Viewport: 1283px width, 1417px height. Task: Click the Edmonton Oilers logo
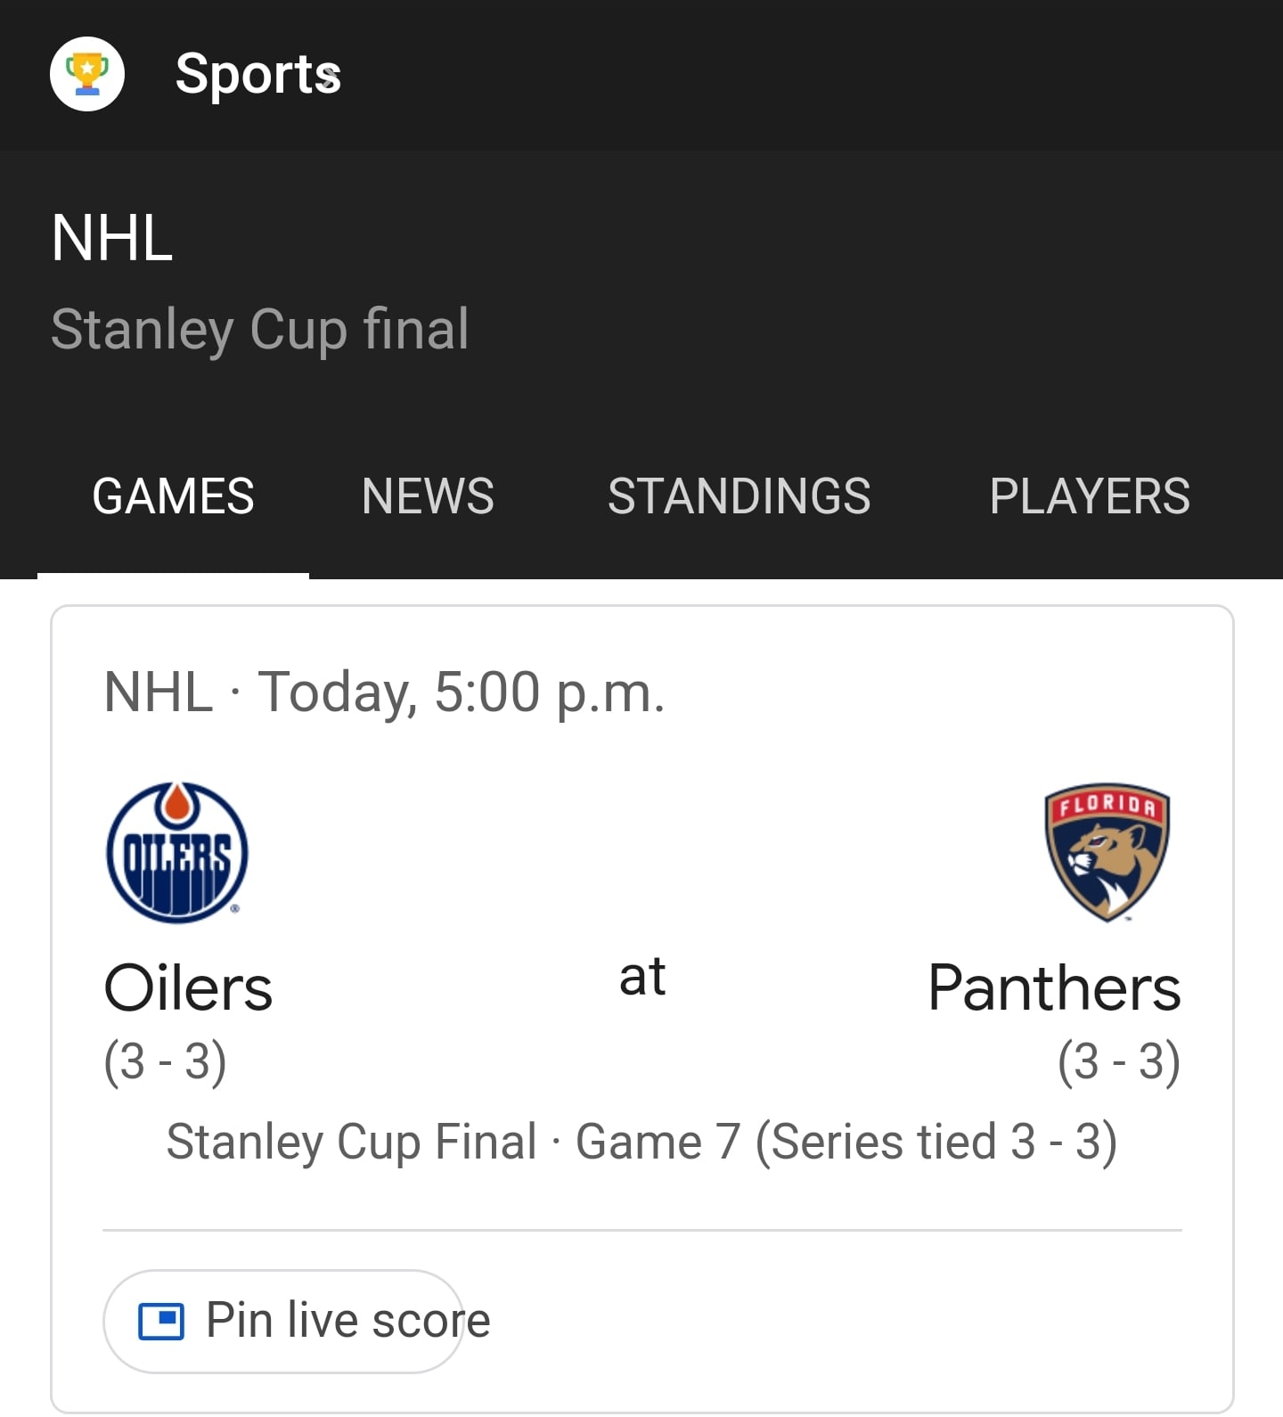(x=176, y=852)
